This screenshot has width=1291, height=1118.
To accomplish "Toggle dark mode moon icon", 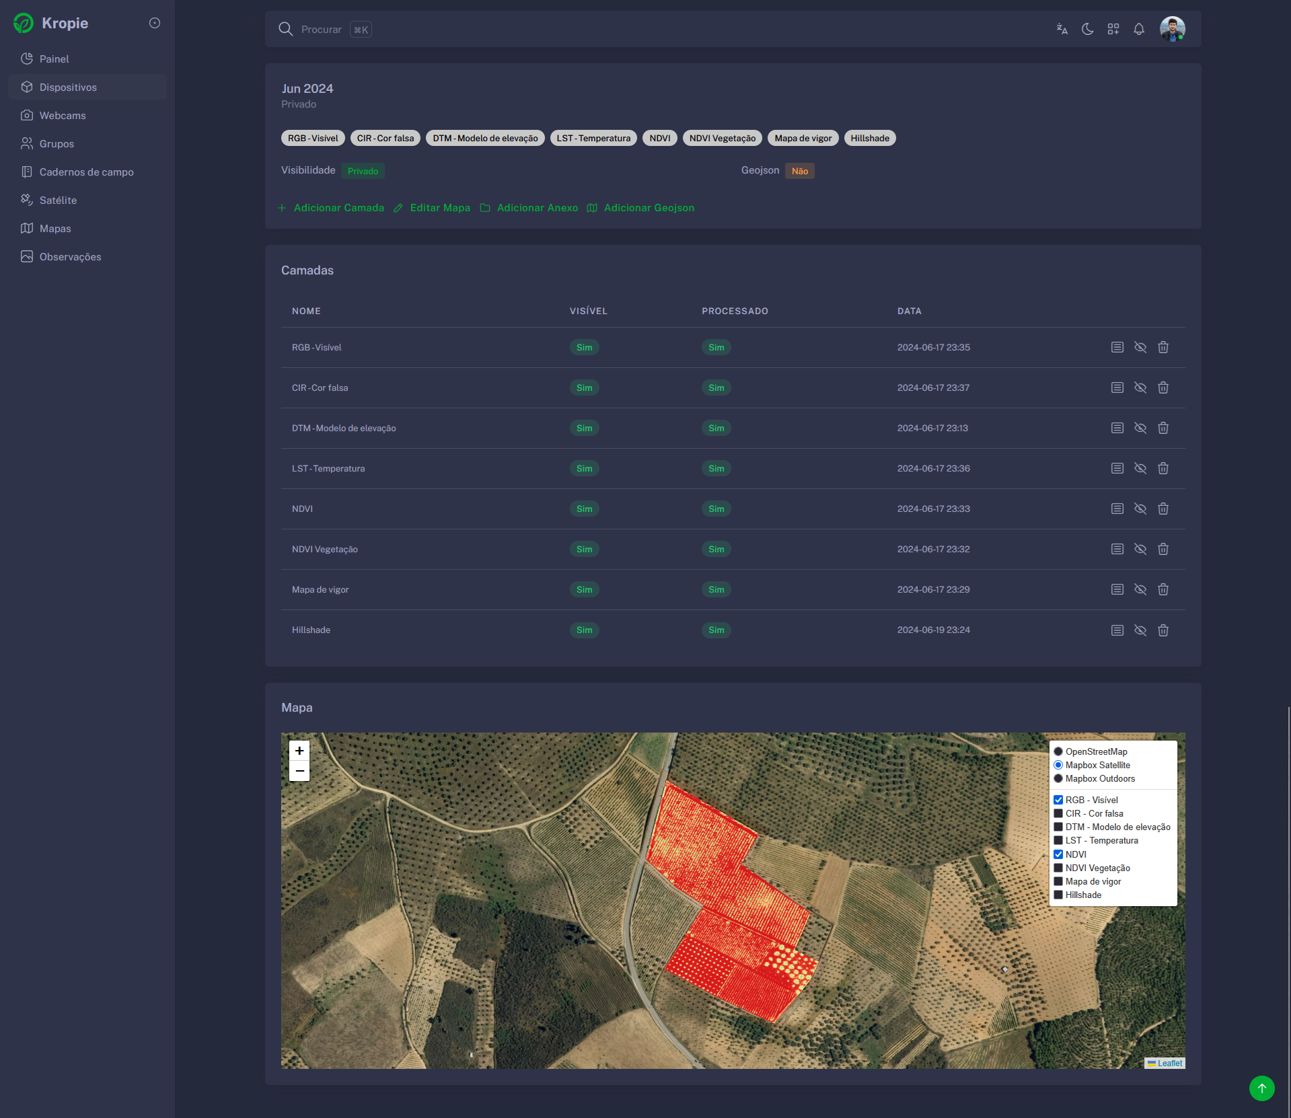I will (x=1087, y=29).
